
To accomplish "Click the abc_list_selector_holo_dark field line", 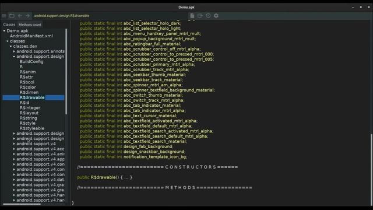I will (131, 23).
